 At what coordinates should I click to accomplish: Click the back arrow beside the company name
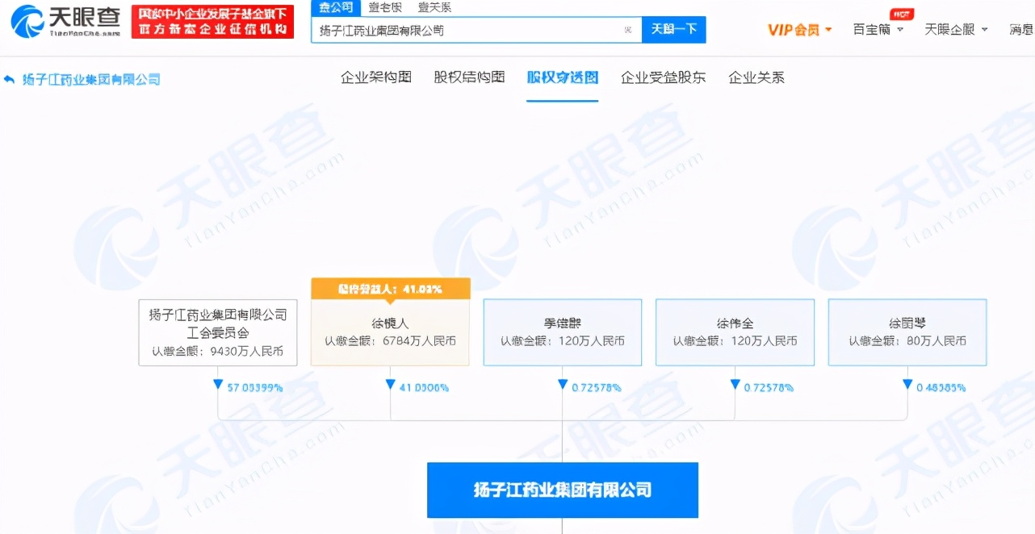9,79
